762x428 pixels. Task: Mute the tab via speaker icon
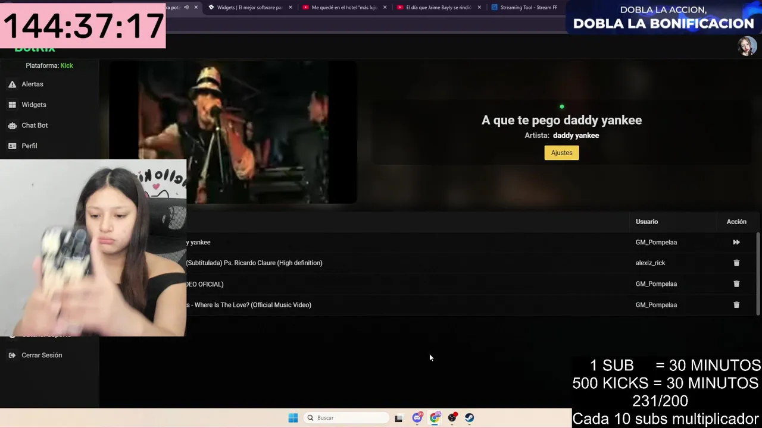tap(186, 7)
